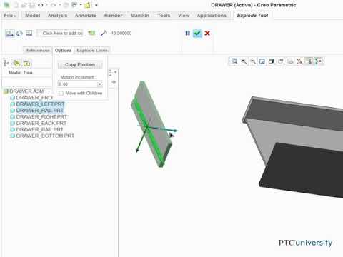Open the Undo history dropdown arrow
Screen dimensions: 343x257
47,5
